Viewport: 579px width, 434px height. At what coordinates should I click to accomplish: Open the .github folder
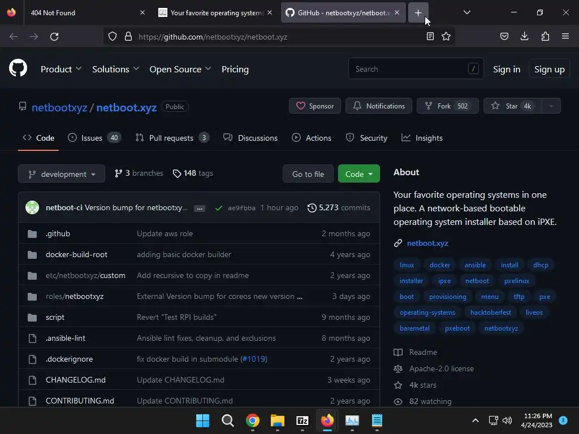tap(58, 233)
